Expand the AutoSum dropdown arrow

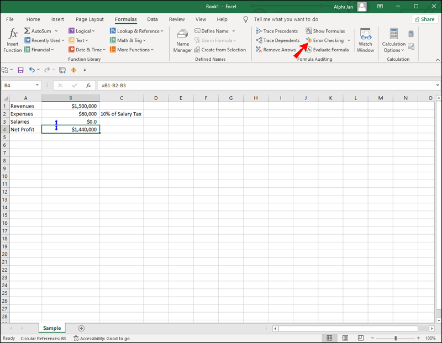56,31
